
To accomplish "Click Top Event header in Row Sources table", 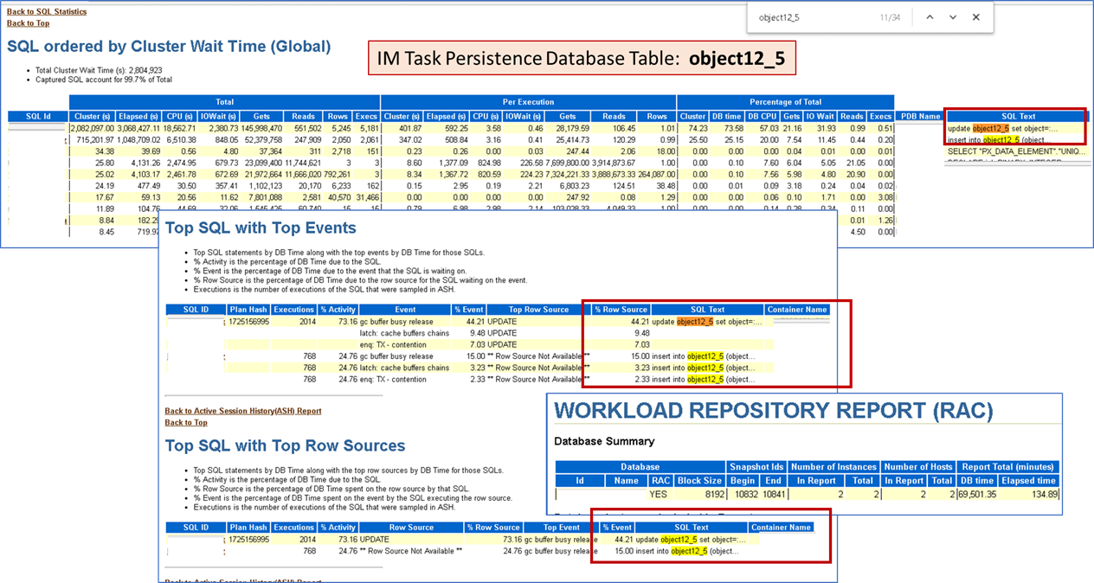I will [x=562, y=527].
